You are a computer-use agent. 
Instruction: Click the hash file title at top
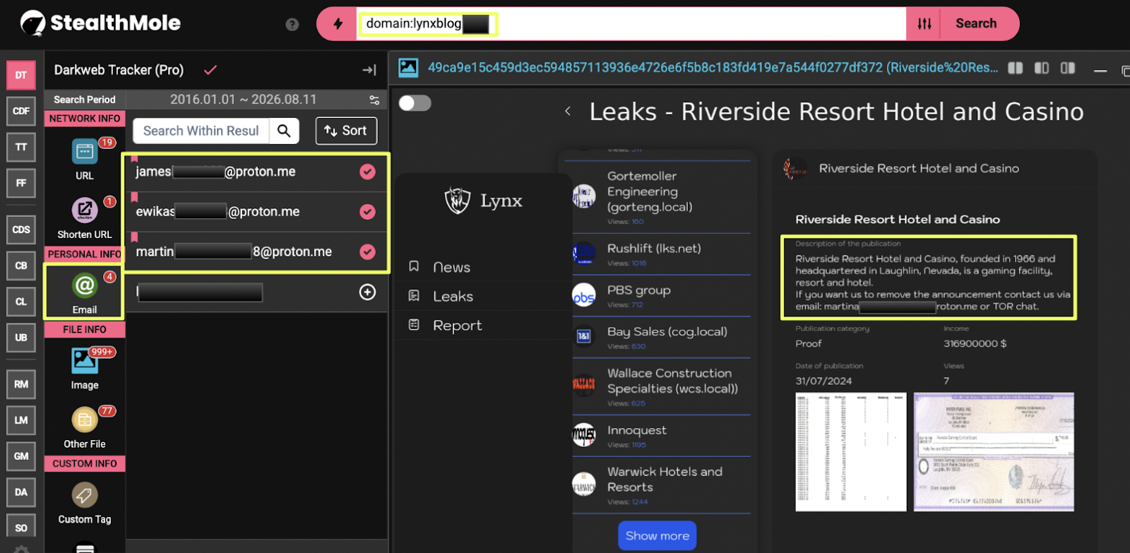(713, 68)
